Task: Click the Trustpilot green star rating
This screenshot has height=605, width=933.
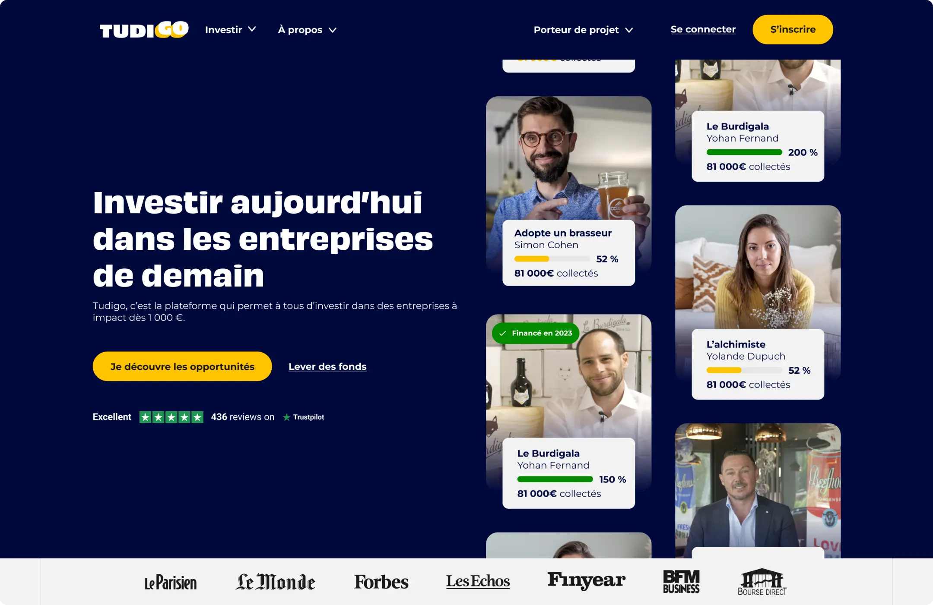Action: [171, 417]
